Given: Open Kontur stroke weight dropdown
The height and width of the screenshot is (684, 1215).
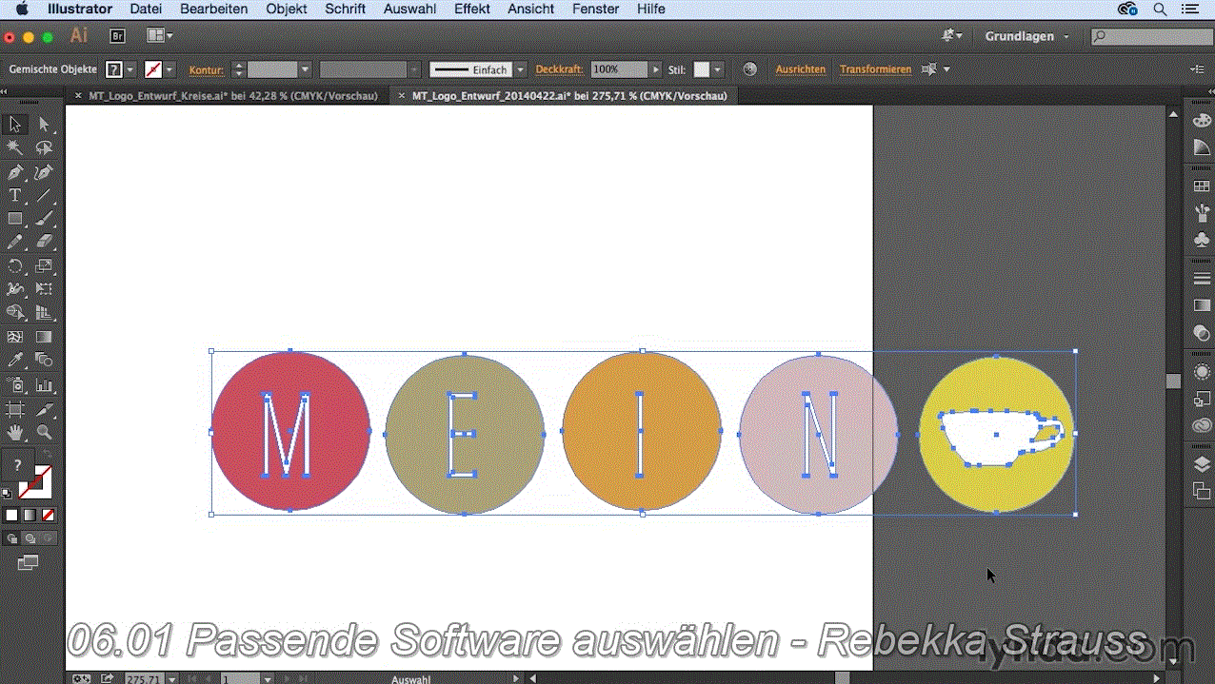Looking at the screenshot, I should click(305, 69).
